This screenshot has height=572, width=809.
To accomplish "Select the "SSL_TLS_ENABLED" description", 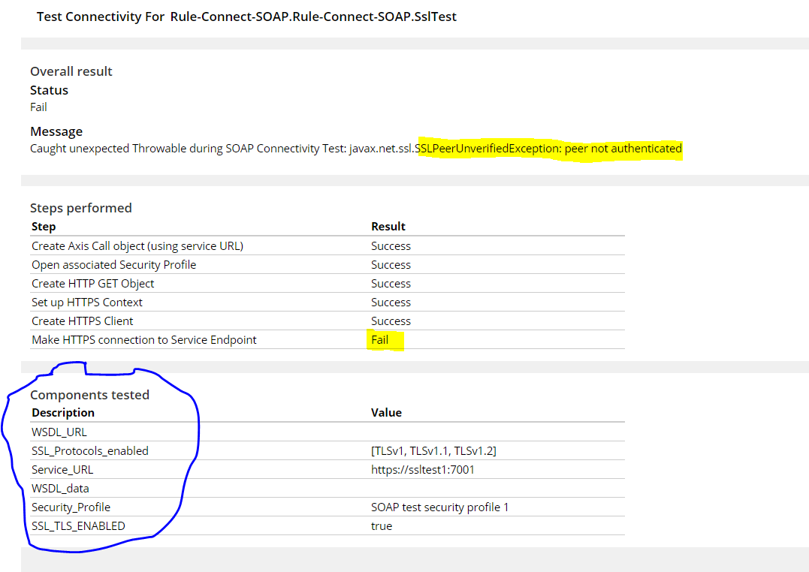I will [x=78, y=526].
